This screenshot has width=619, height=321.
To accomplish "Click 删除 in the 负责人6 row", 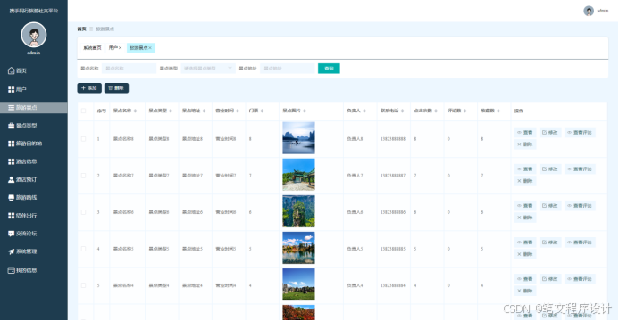I will [x=525, y=218].
